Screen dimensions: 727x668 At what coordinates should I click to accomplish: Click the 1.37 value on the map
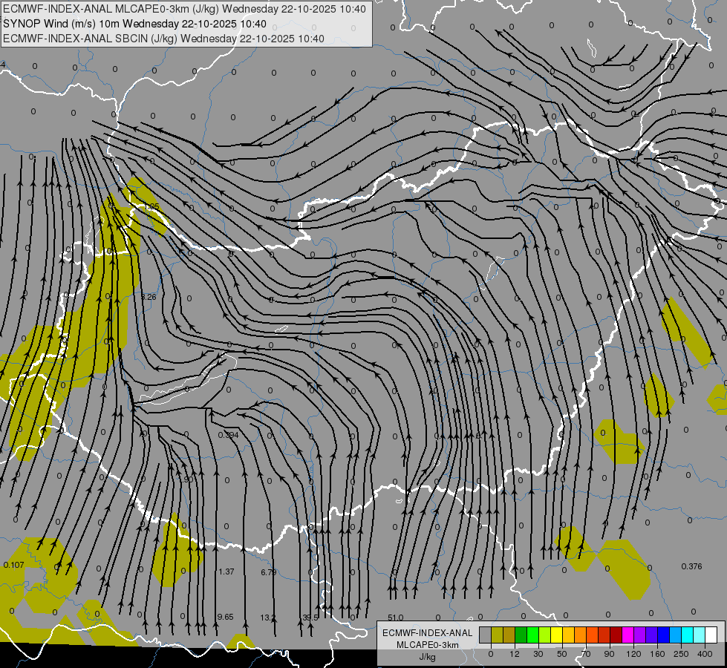pos(226,572)
